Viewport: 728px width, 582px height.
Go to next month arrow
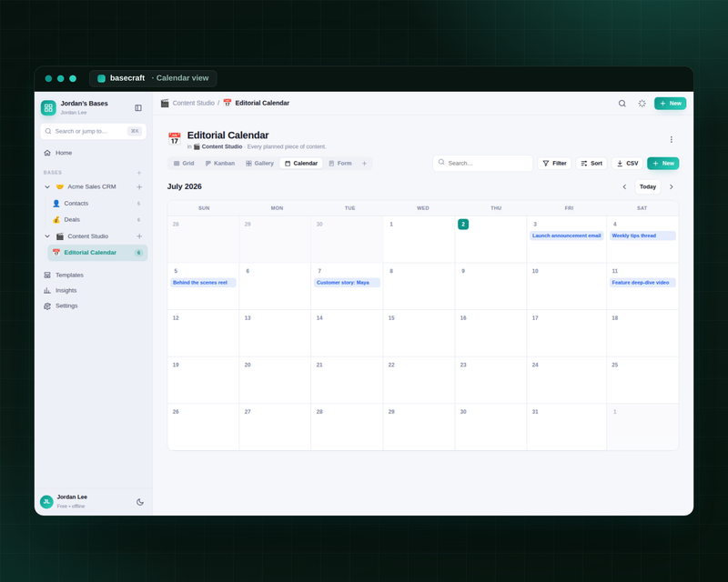(x=671, y=187)
